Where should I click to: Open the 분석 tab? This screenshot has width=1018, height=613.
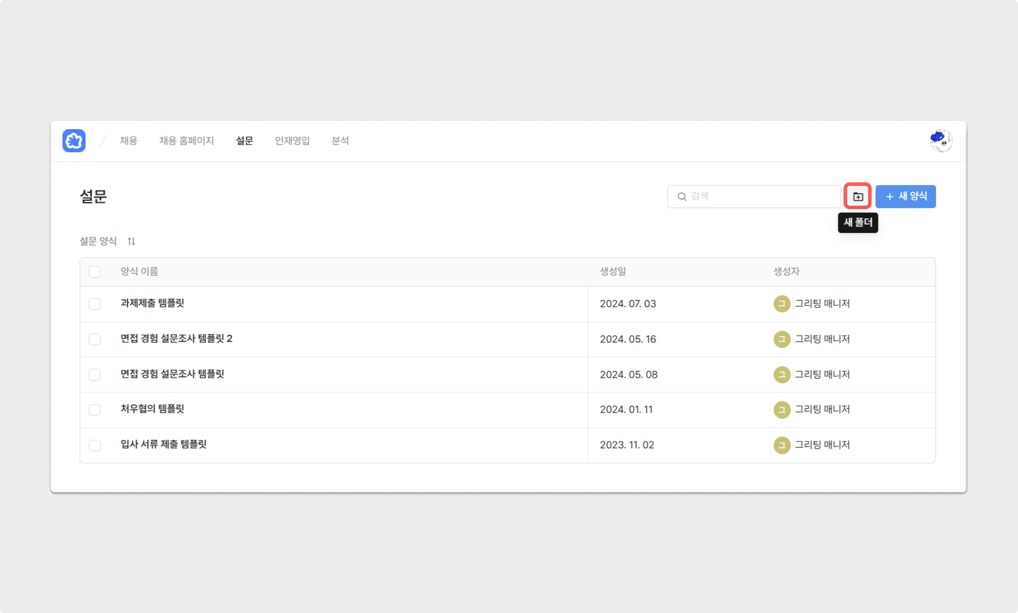click(340, 141)
